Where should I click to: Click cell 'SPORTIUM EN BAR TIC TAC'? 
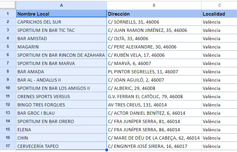click(x=61, y=30)
